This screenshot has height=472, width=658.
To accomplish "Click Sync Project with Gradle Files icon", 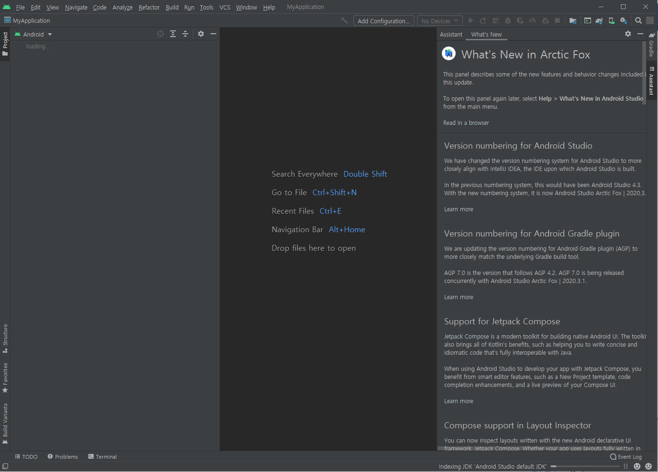I will [x=599, y=20].
